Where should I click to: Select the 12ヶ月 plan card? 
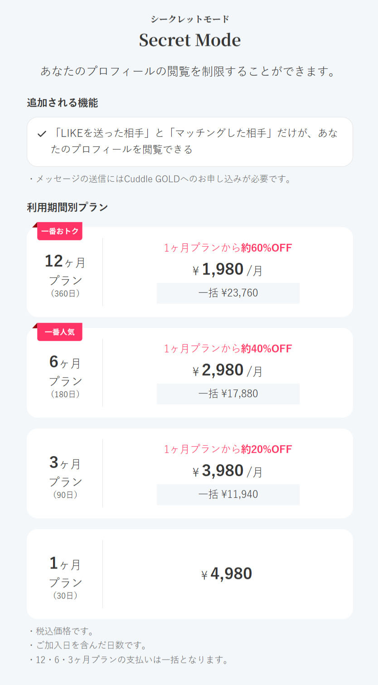click(x=189, y=272)
